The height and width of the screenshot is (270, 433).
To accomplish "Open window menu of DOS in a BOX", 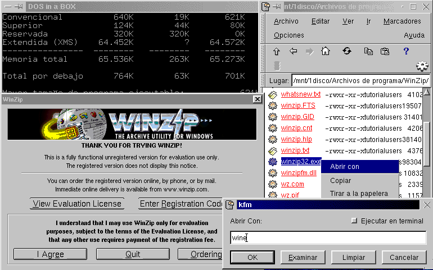I will pos(8,7).
